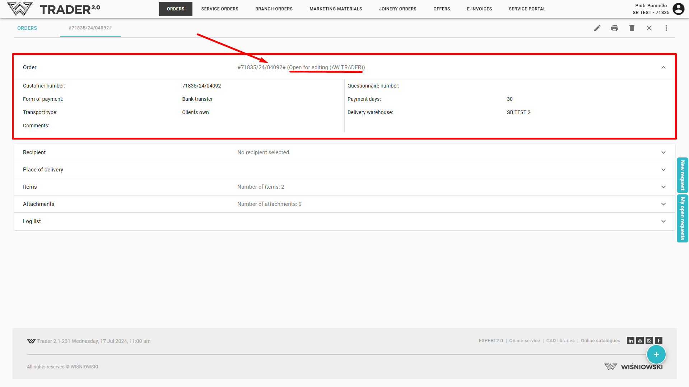
Task: Expand the Recipient section
Action: pyautogui.click(x=663, y=152)
